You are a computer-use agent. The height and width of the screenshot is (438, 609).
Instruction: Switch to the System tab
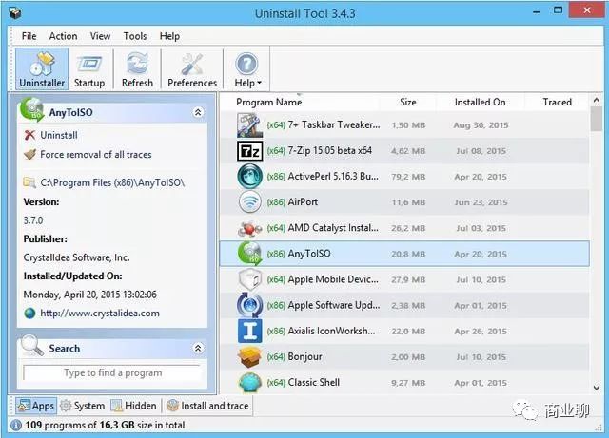point(83,406)
